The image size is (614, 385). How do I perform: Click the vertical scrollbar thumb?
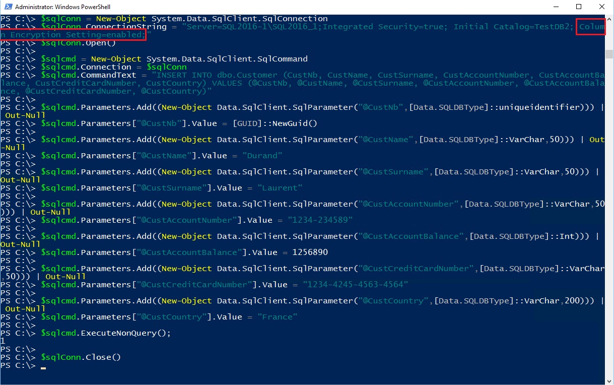[x=609, y=54]
